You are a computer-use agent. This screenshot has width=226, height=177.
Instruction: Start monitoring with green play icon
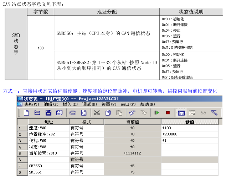[157, 113]
